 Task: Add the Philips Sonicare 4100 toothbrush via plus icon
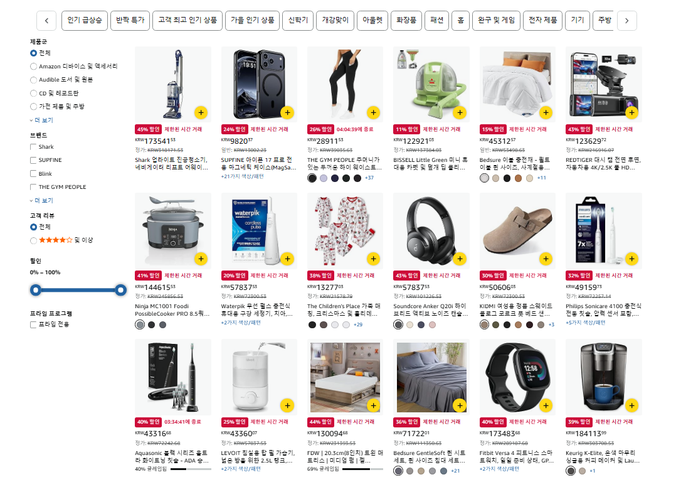point(631,259)
